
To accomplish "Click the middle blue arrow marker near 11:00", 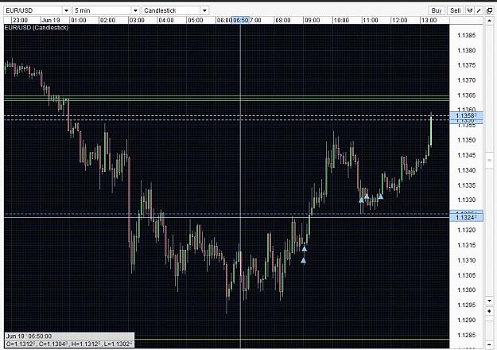I will tap(367, 196).
